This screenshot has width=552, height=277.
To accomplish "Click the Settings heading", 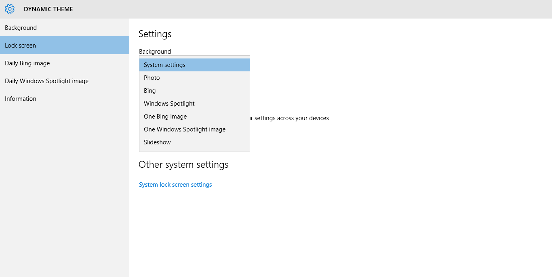I will click(155, 34).
